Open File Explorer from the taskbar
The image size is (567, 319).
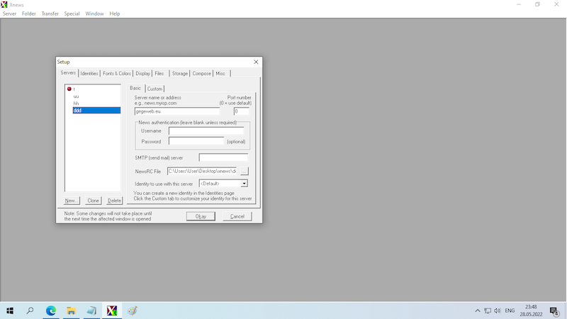click(x=72, y=310)
